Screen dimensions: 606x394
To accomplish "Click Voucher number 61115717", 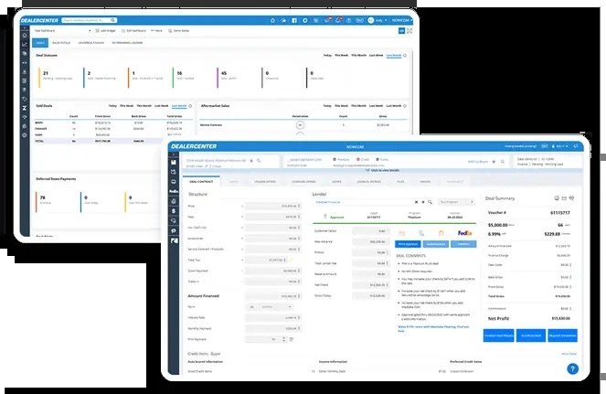I will coord(560,213).
